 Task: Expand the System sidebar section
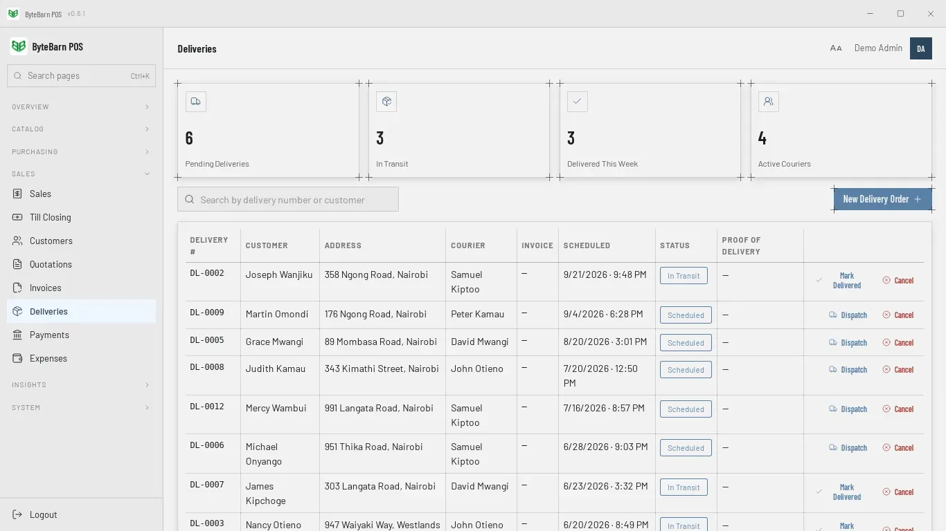(x=81, y=407)
